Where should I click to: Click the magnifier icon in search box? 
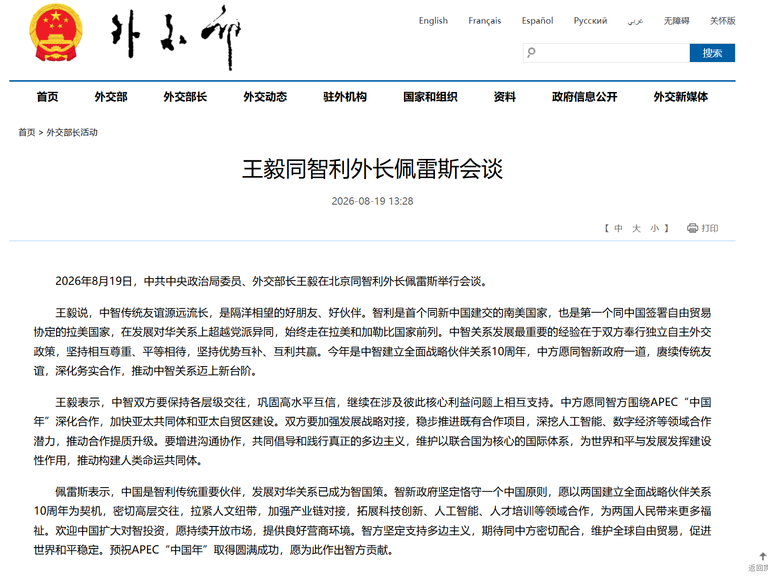pos(531,53)
